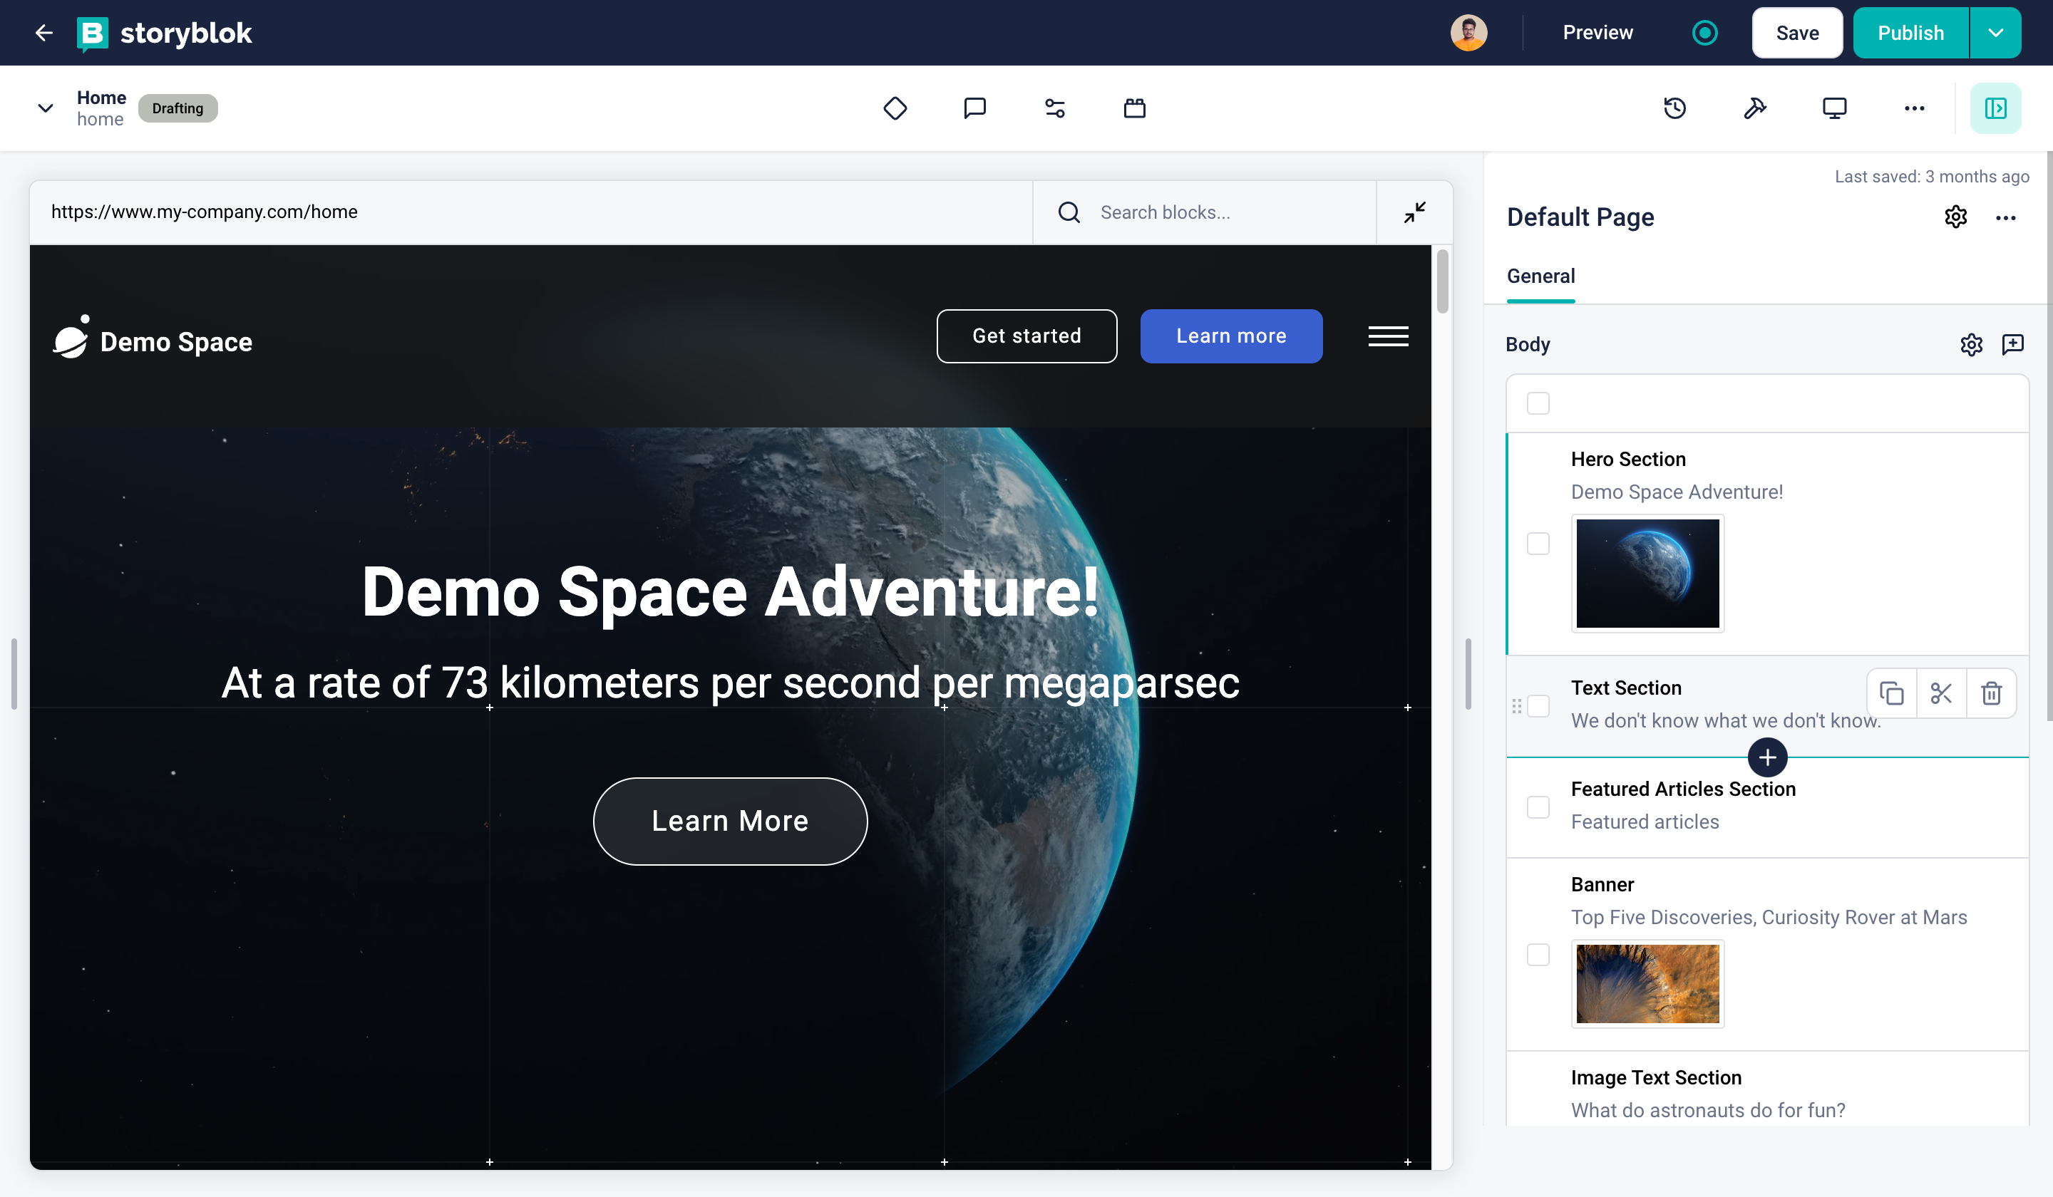Click the Publish button
The height and width of the screenshot is (1197, 2053).
[x=1910, y=33]
